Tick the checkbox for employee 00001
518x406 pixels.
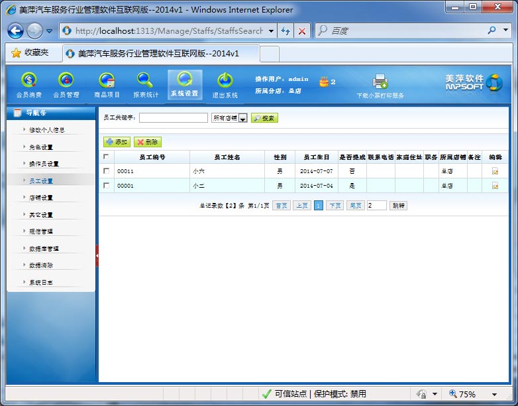(x=106, y=186)
